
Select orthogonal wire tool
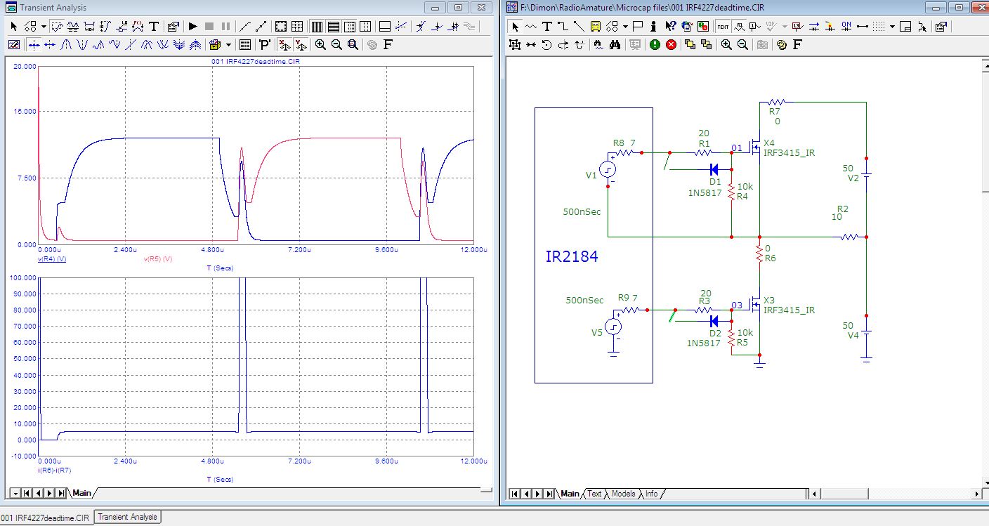[563, 27]
